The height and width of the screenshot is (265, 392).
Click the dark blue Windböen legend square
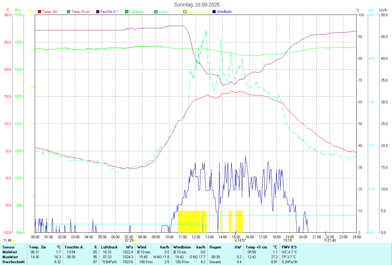[214, 12]
